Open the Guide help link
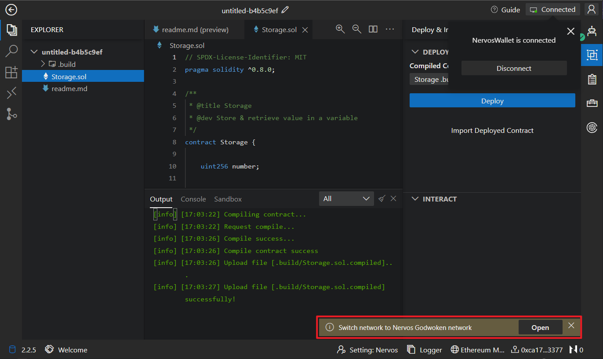 (505, 10)
